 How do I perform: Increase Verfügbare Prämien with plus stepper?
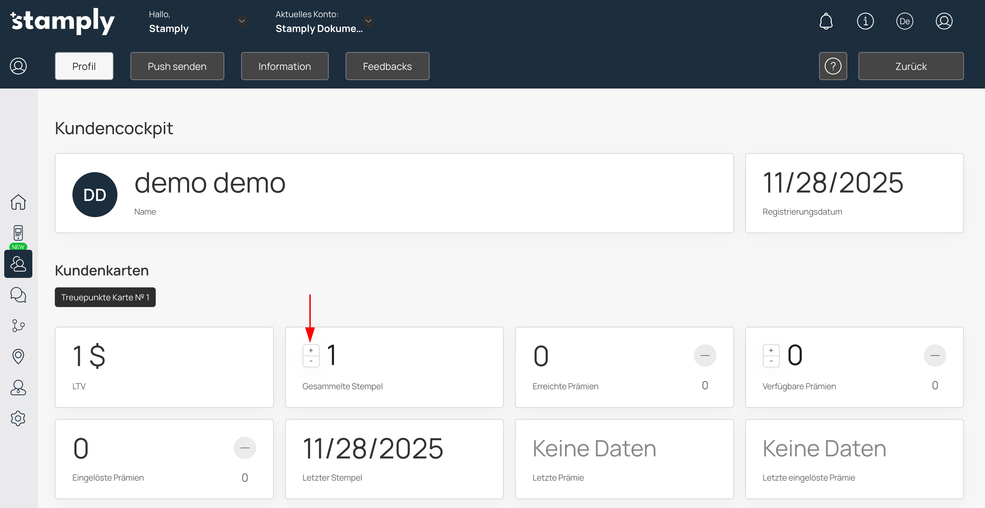click(771, 350)
